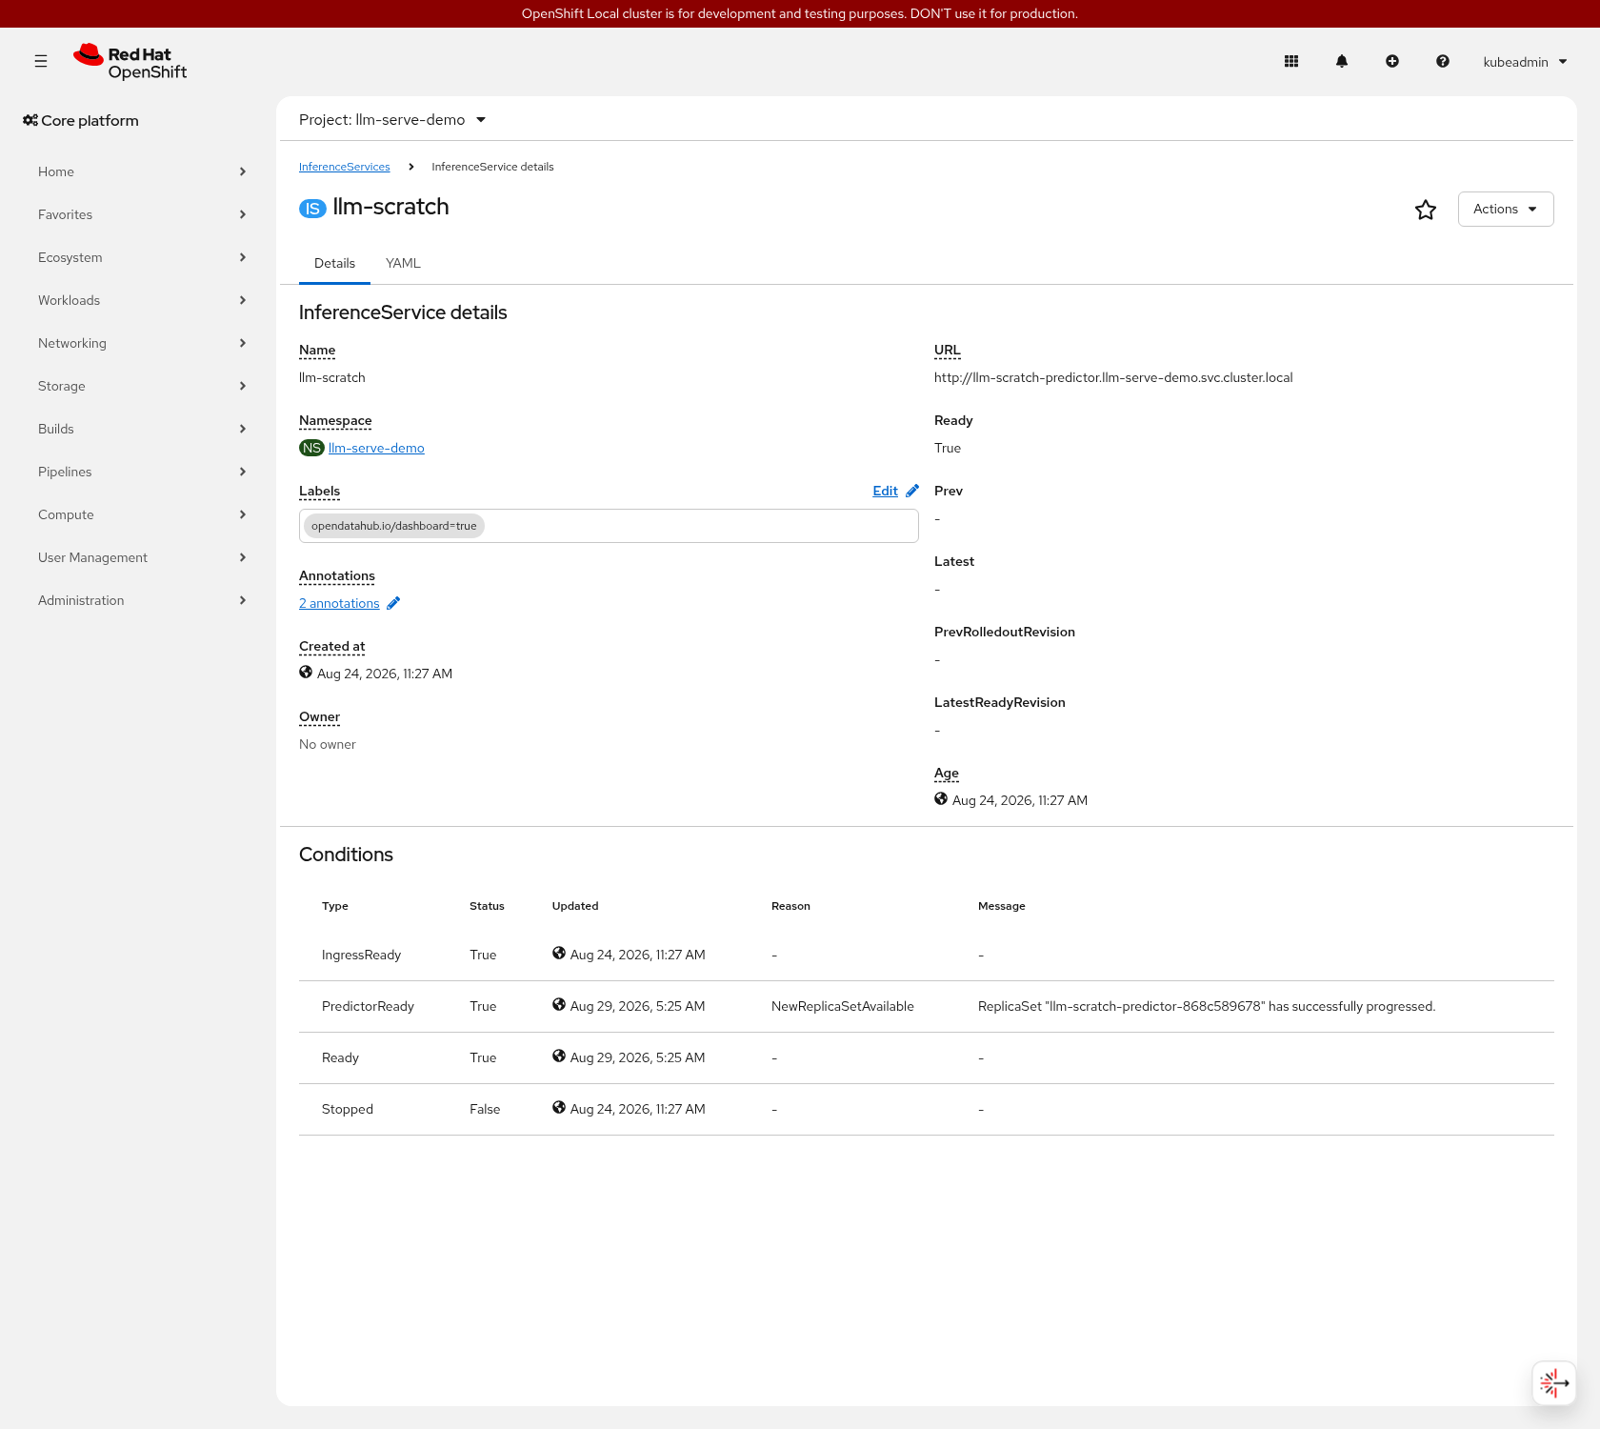Viewport: 1600px width, 1429px height.
Task: Click the pencil icon next to Labels Edit
Action: (912, 491)
